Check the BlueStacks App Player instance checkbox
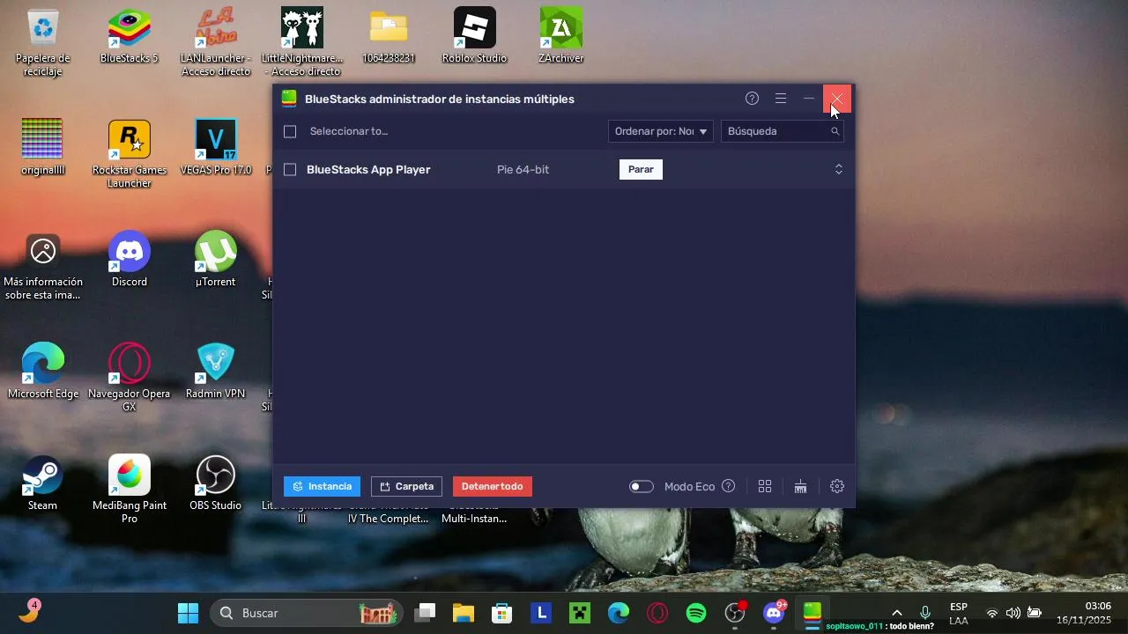 pos(290,169)
